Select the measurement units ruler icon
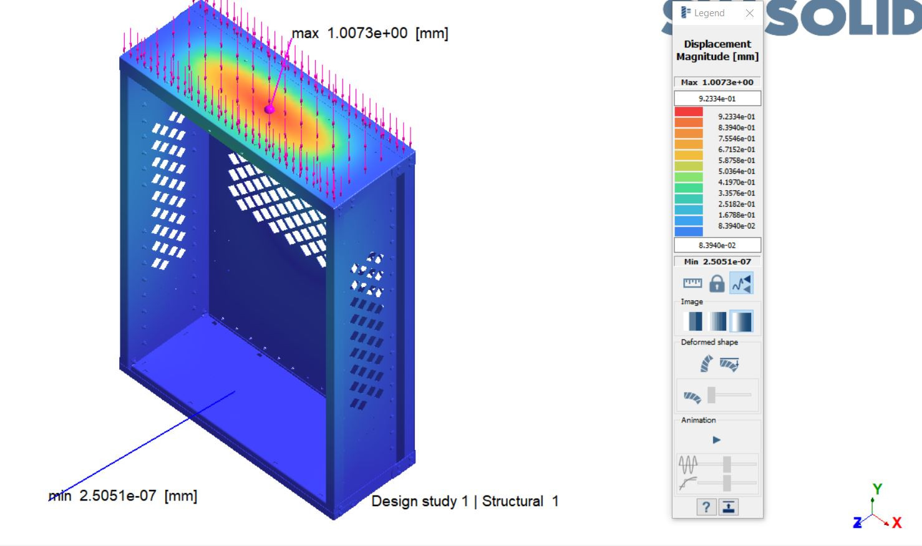Viewport: 922px width, 546px height. (692, 283)
